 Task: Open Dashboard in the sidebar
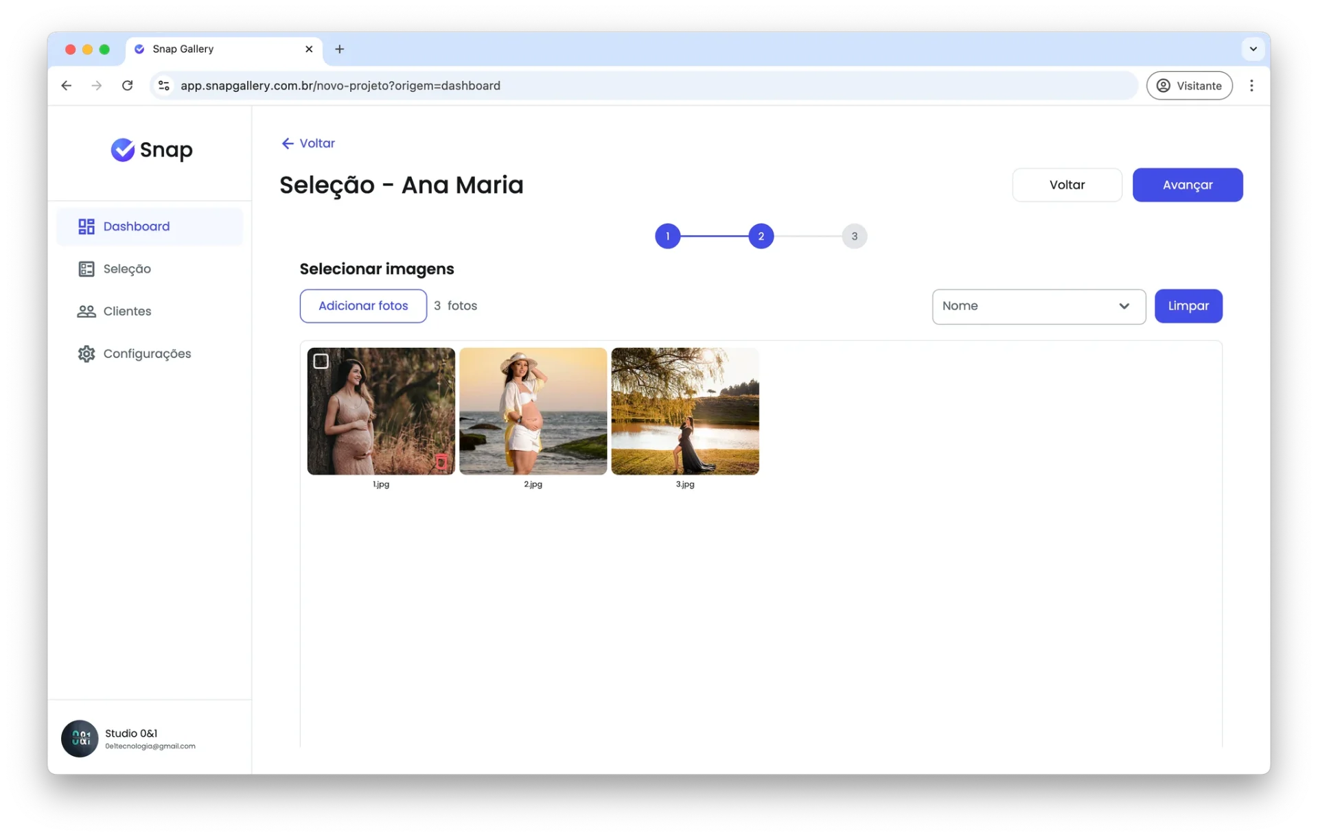coord(150,226)
